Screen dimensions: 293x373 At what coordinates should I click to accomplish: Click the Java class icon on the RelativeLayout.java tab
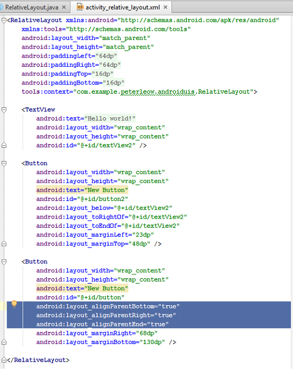(1, 7)
